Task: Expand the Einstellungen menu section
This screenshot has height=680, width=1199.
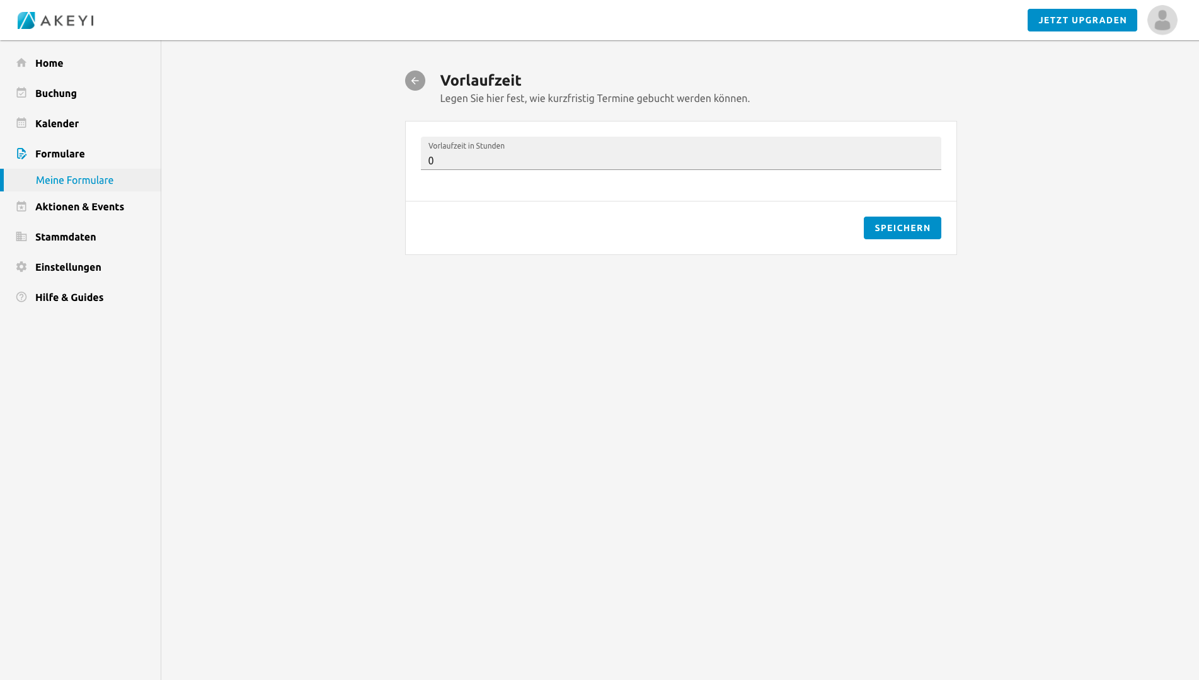Action: tap(68, 267)
